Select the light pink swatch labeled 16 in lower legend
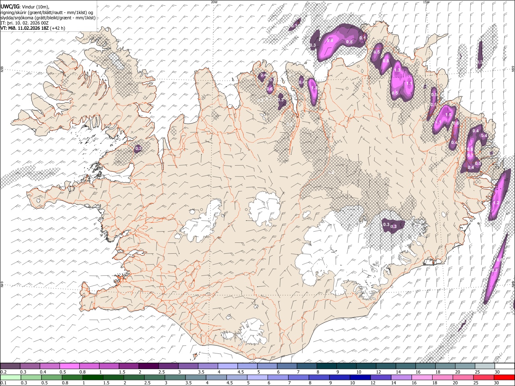515x386 pixels. pyautogui.click(x=422, y=377)
